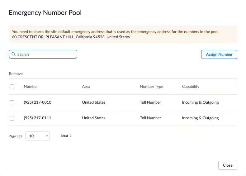
Task: Click Toll Number in the first row
Action: (150, 102)
